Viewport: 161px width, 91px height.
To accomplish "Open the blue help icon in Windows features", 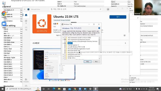I will pos(99,28).
